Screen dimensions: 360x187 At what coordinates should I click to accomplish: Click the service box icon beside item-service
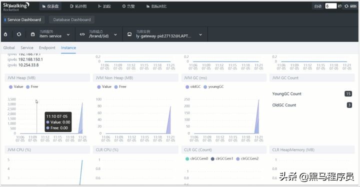[33, 34]
